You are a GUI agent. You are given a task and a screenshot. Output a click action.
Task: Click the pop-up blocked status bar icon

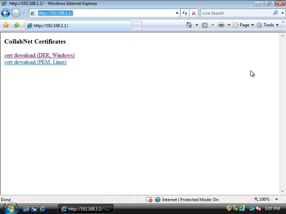149,200
